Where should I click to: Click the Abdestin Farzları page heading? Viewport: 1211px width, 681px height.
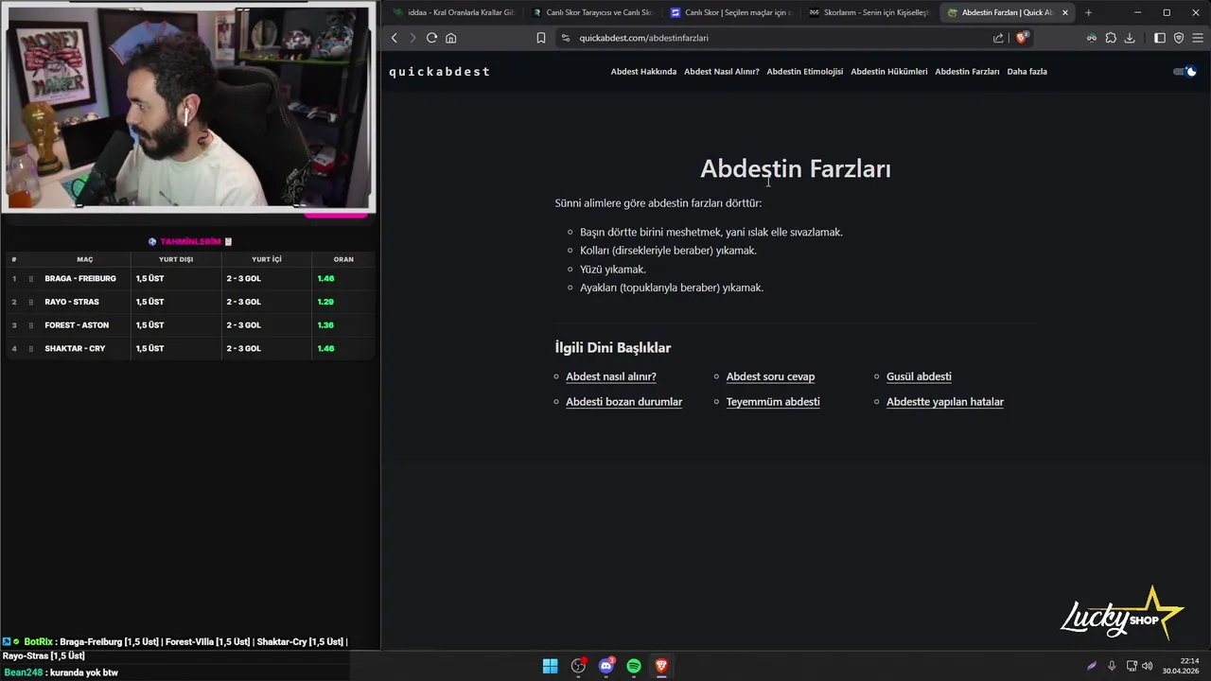796,168
